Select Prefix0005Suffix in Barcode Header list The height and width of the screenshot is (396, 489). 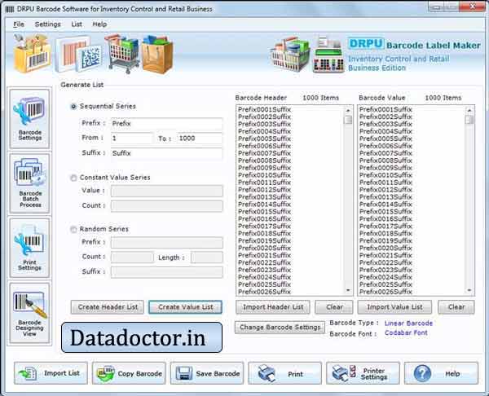coord(264,139)
